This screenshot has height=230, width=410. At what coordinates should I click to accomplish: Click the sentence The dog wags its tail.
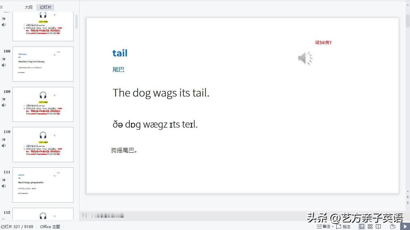[x=161, y=93]
